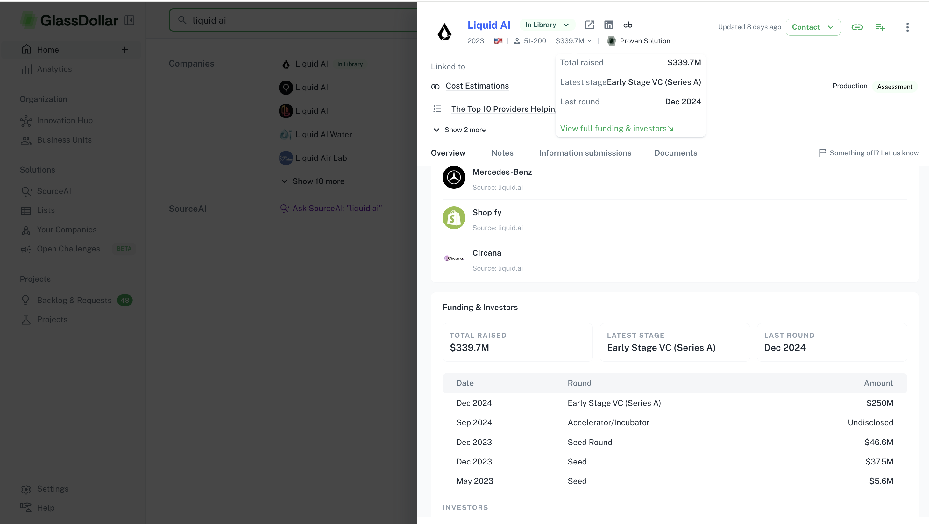Click the Mercedes-Benz logo
This screenshot has height=524, width=929.
tap(454, 177)
